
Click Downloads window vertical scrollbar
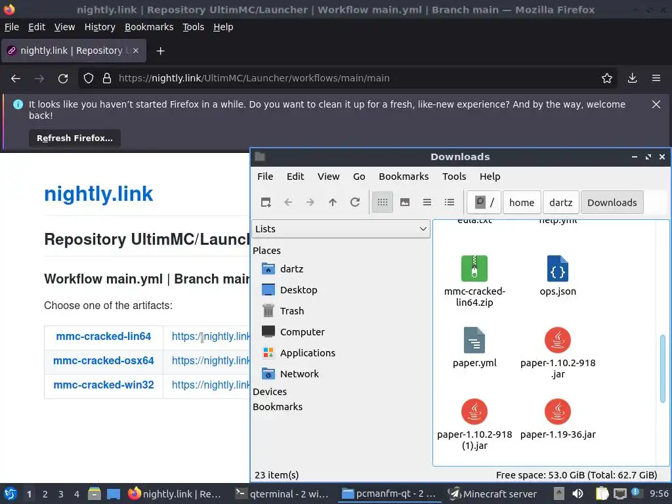click(663, 369)
